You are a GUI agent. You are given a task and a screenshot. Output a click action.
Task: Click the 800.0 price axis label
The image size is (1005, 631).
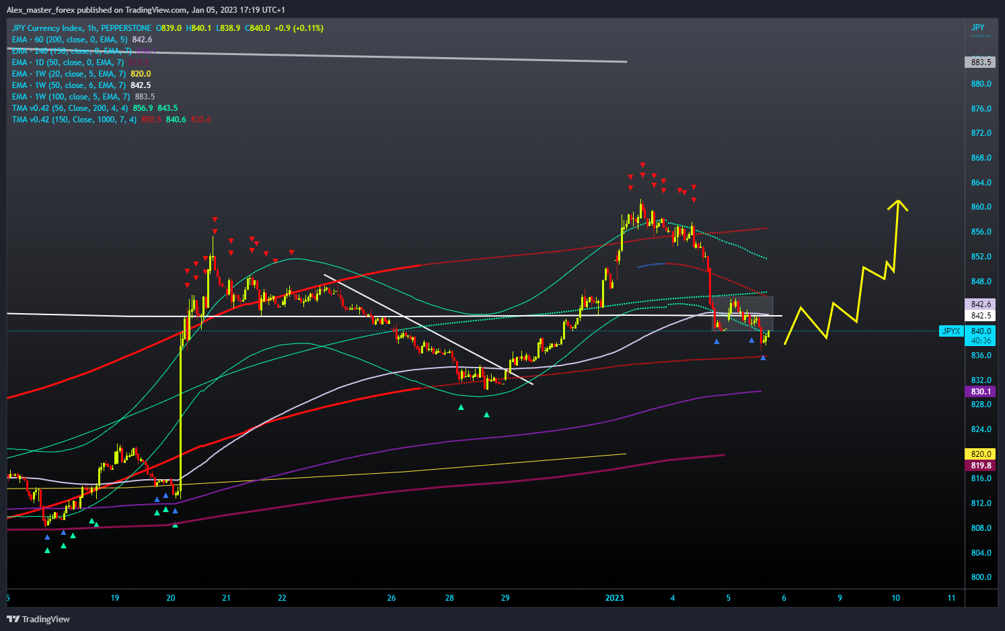981,577
